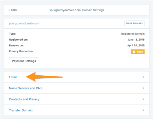Screen dimensions: 153x120
Task: Expand Name Servers and DNS chevron
Action: click(143, 88)
